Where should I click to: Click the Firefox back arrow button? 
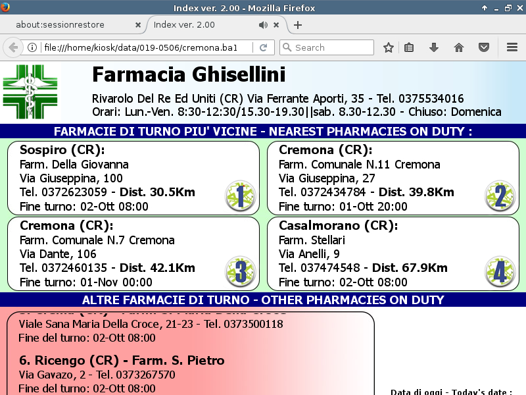12,47
